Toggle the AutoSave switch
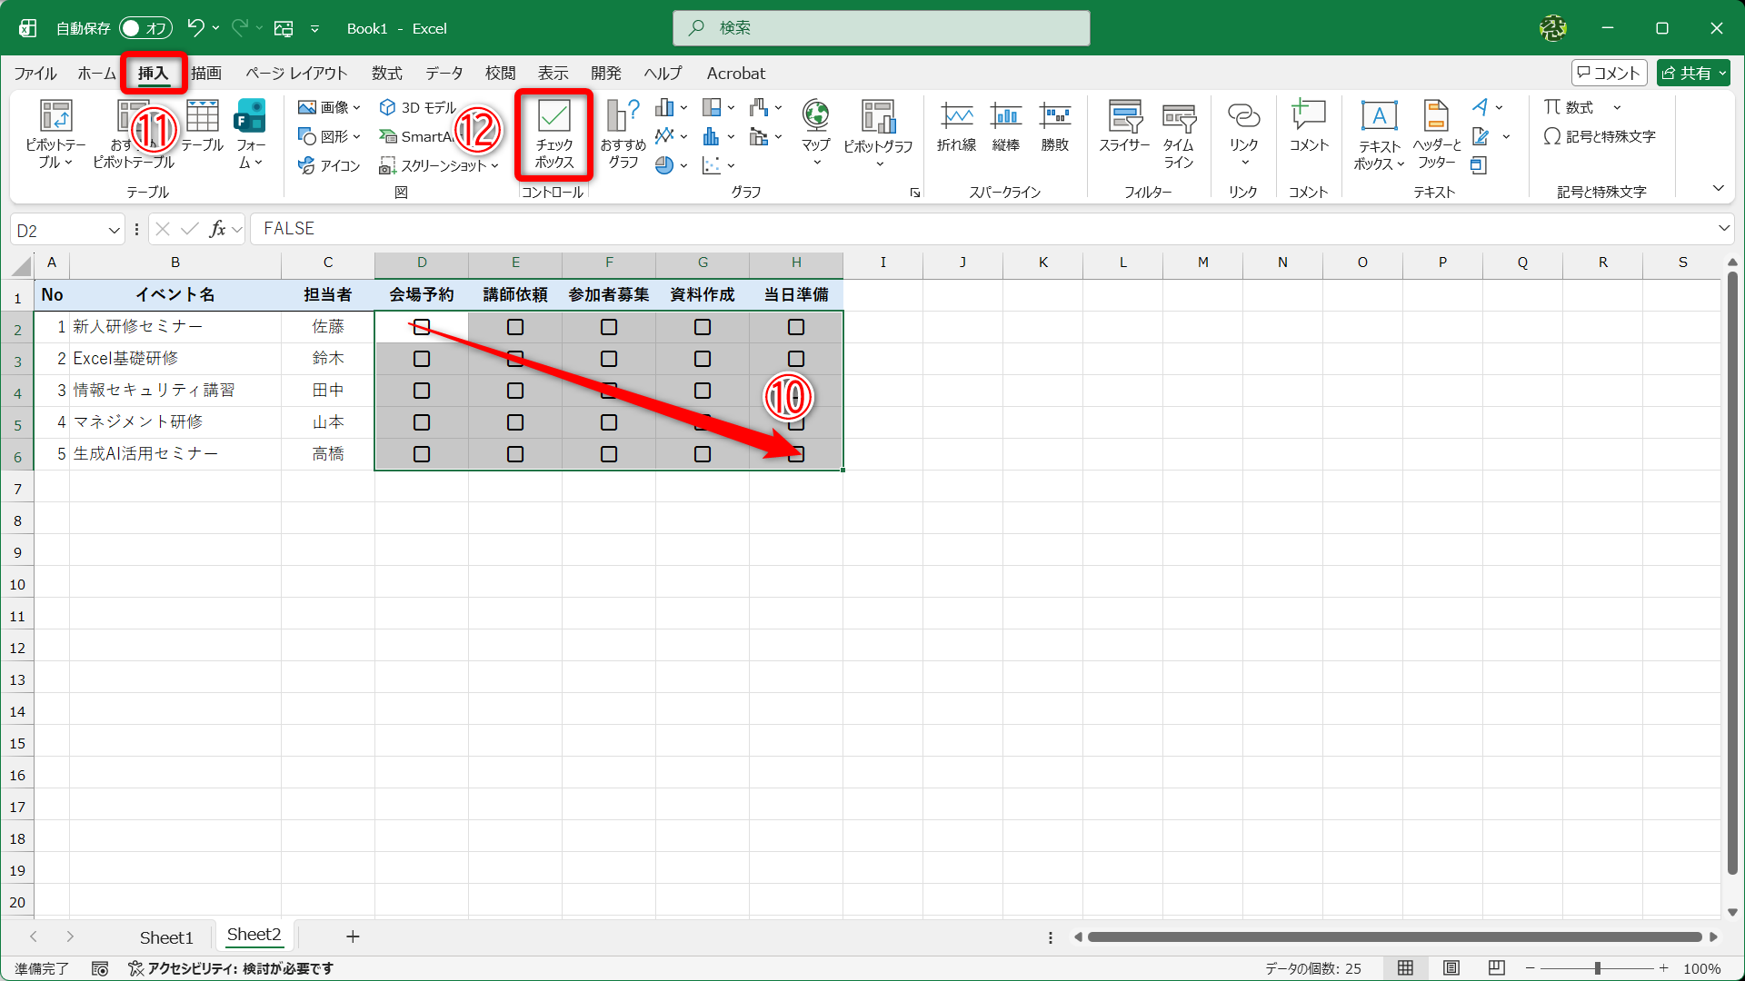 pyautogui.click(x=145, y=28)
